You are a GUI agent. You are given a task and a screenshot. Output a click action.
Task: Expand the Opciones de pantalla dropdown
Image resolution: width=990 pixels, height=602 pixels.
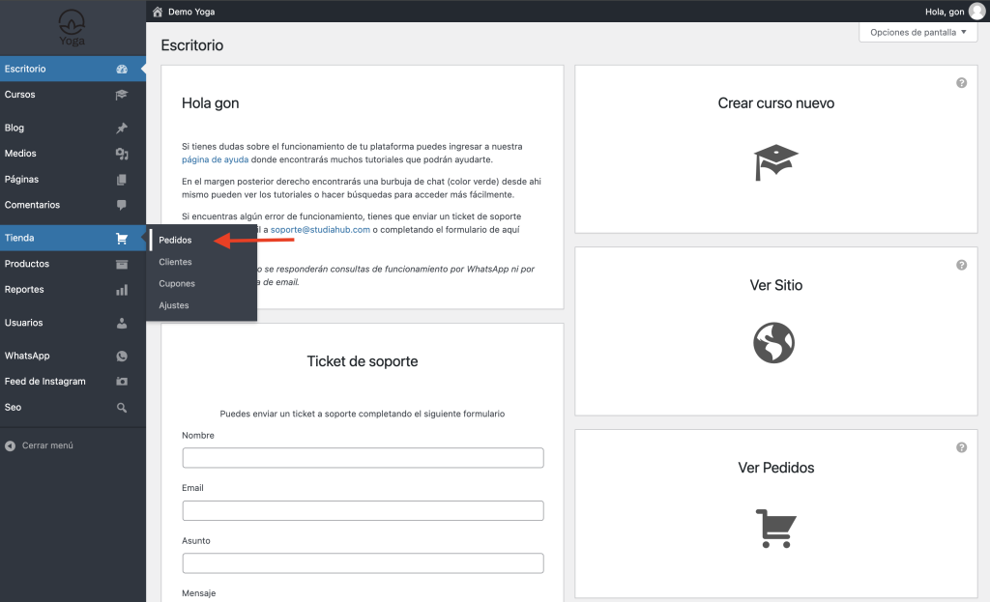(x=917, y=32)
